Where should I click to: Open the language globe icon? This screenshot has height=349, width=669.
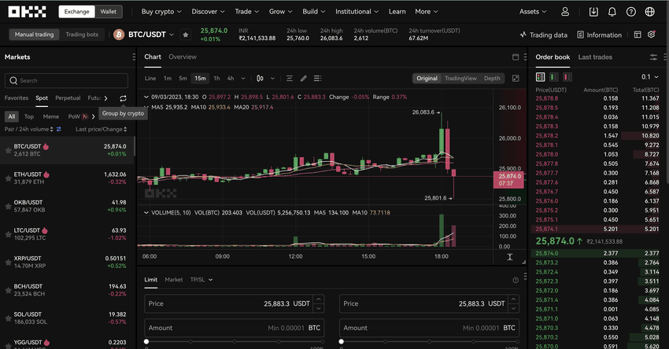click(x=649, y=12)
